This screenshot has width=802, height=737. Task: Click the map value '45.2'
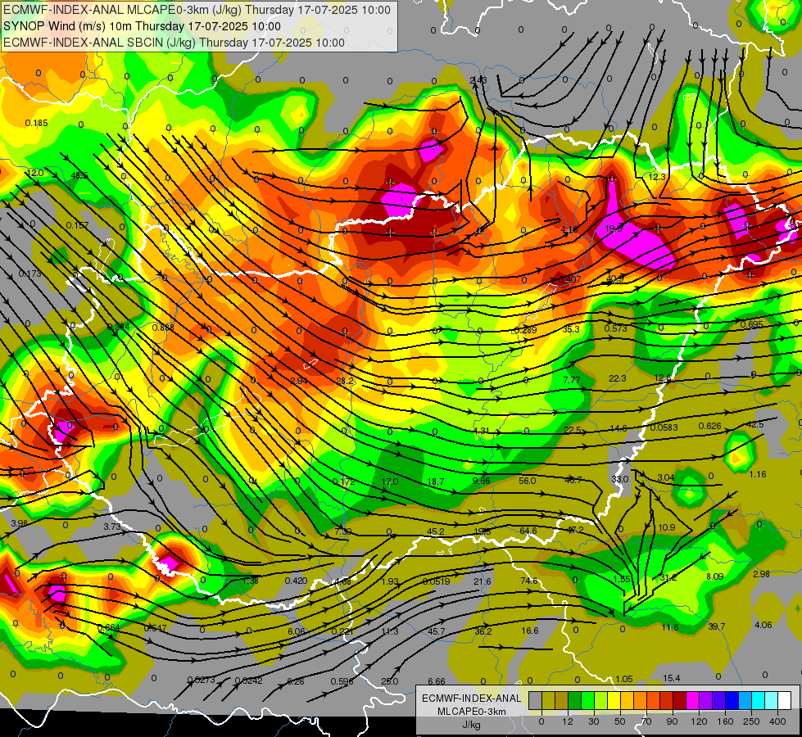(x=435, y=532)
